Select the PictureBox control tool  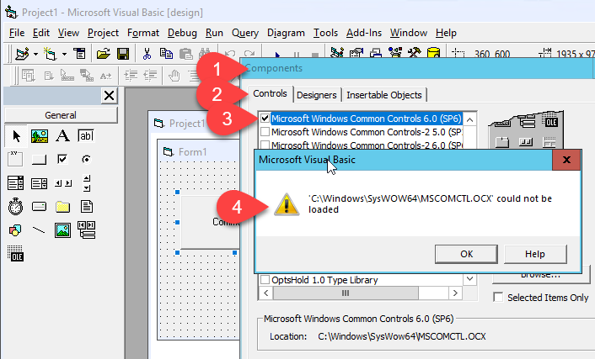pyautogui.click(x=40, y=135)
